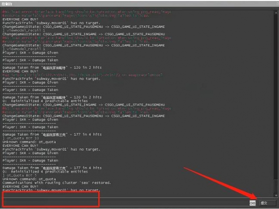Click the topmost 'EVERYONE CAN BUY!' line
The image size is (279, 209).
click(x=20, y=19)
